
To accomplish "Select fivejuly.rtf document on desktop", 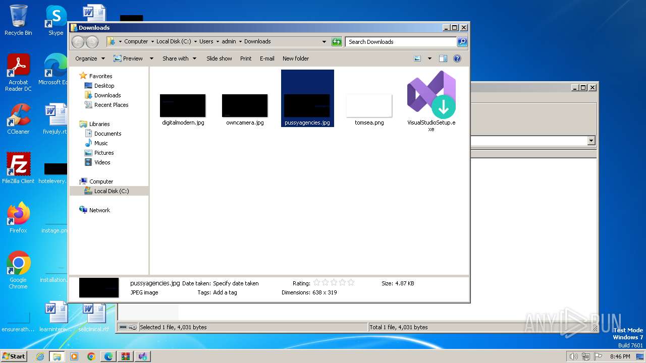I will click(56, 119).
